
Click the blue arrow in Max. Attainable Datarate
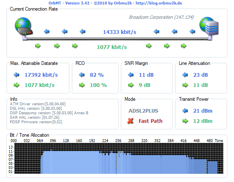click(16, 75)
